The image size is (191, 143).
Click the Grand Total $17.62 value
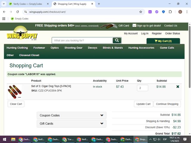(176, 134)
